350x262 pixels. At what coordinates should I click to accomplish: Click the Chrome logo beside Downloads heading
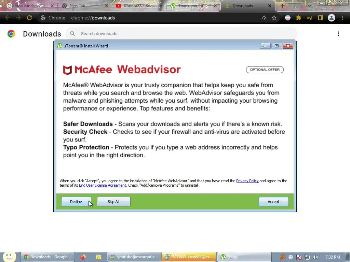[11, 34]
